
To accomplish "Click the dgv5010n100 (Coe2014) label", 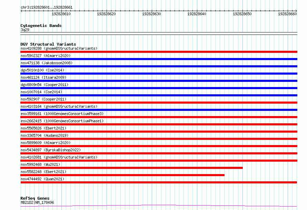I will 42,70.
